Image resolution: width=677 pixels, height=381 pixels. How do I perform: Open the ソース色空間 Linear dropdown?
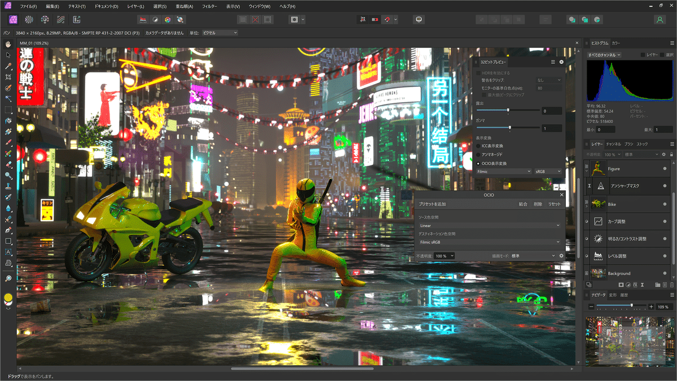tap(489, 225)
